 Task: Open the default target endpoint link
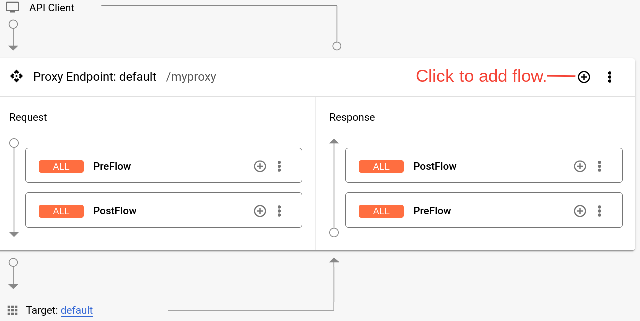76,310
